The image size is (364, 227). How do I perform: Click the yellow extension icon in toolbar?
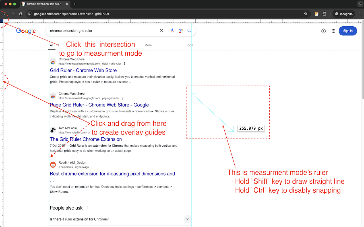coord(317,14)
